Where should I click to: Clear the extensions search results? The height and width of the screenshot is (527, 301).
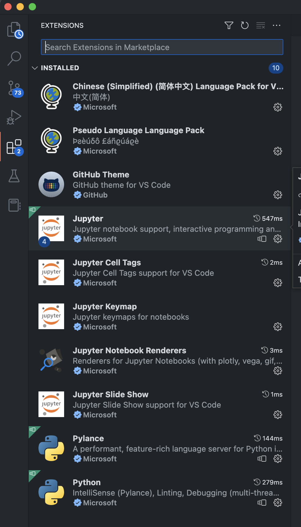tap(260, 26)
